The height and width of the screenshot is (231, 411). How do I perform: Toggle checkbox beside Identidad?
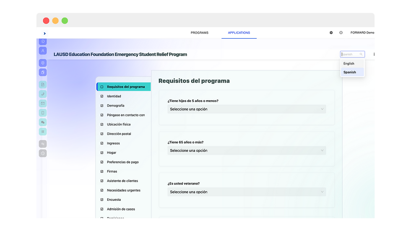click(x=102, y=96)
